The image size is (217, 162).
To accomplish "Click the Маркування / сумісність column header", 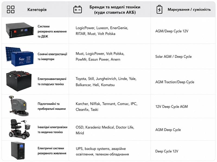I will tap(189, 9).
